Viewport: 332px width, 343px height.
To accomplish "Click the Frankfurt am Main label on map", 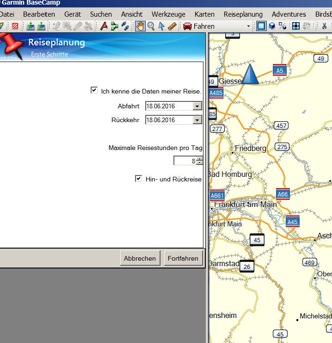I will (x=245, y=205).
